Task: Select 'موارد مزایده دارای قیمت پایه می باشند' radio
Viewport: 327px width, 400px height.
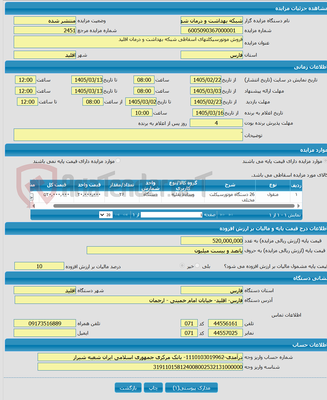Action: coord(325,161)
